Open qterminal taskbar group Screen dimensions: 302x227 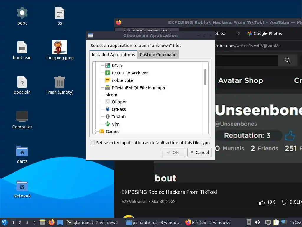tap(92, 223)
